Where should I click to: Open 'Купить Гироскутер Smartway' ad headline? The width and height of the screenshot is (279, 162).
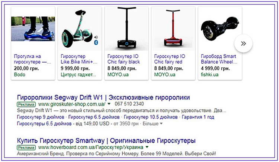(x=106, y=141)
